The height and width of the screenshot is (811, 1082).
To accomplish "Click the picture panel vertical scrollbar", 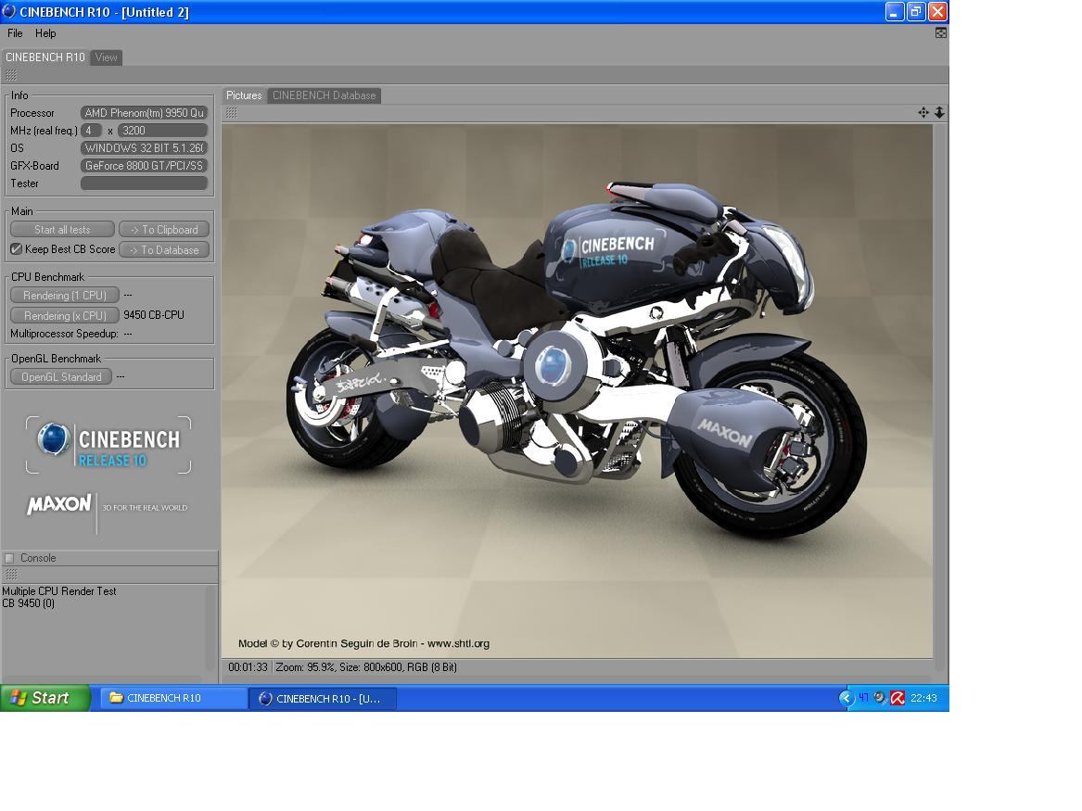I will (x=939, y=398).
